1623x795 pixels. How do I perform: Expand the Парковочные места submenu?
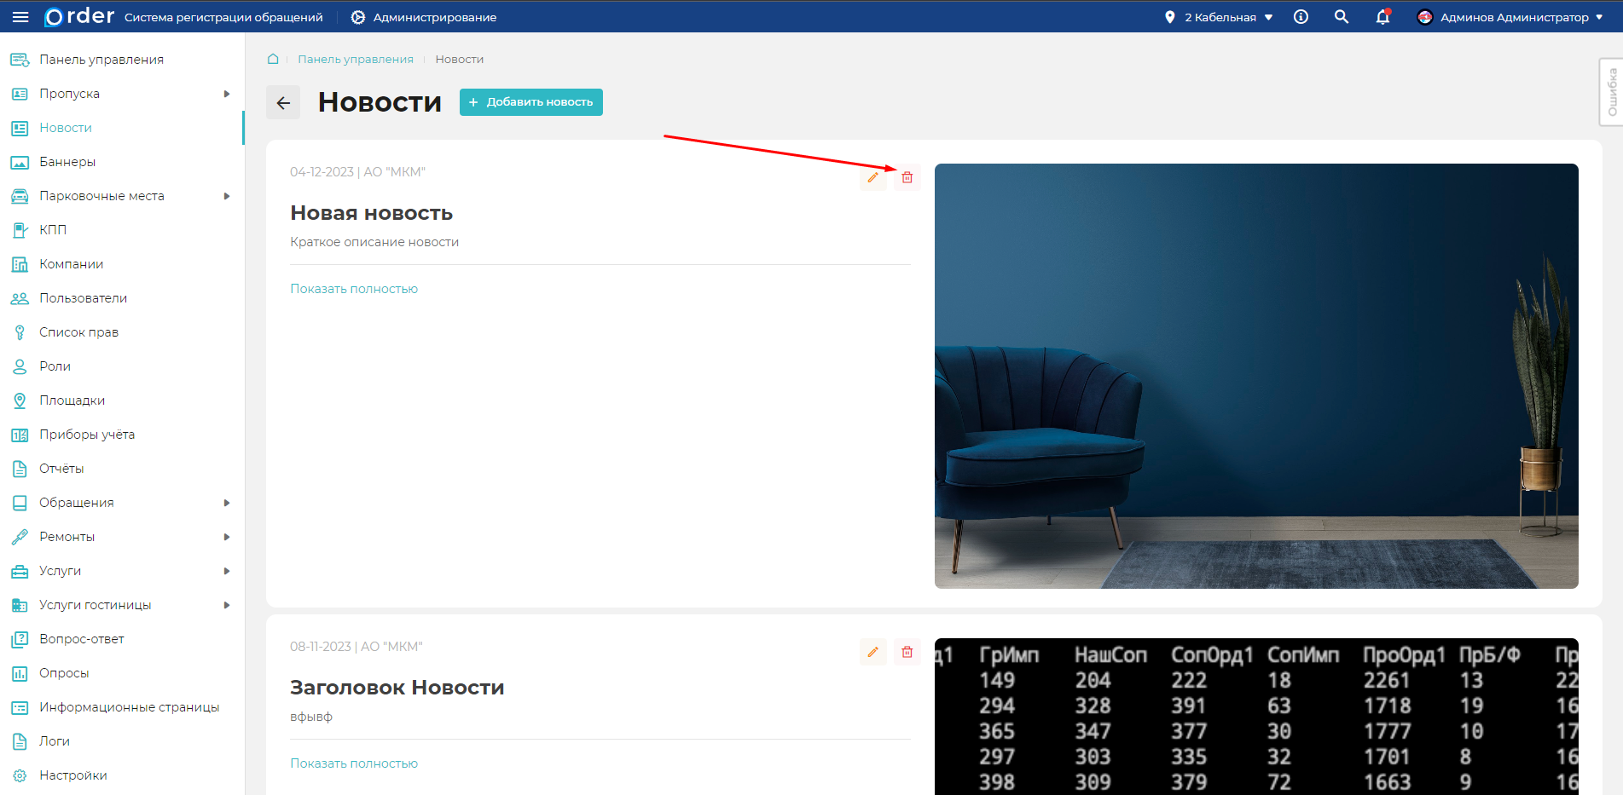[226, 196]
